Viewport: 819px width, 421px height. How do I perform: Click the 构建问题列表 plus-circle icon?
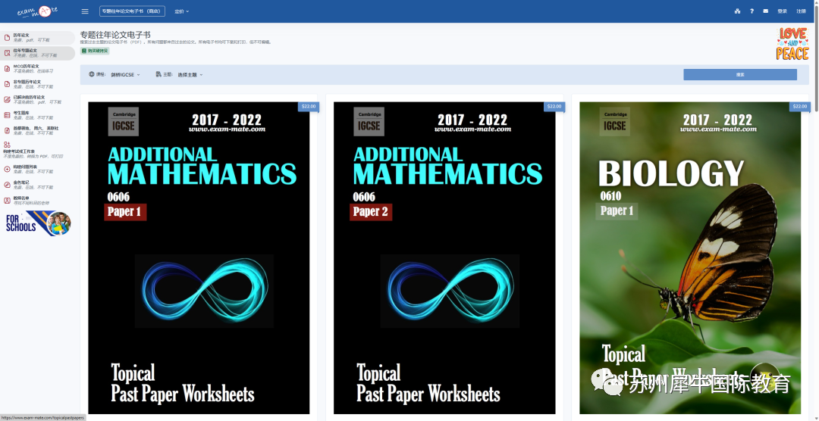(x=7, y=169)
